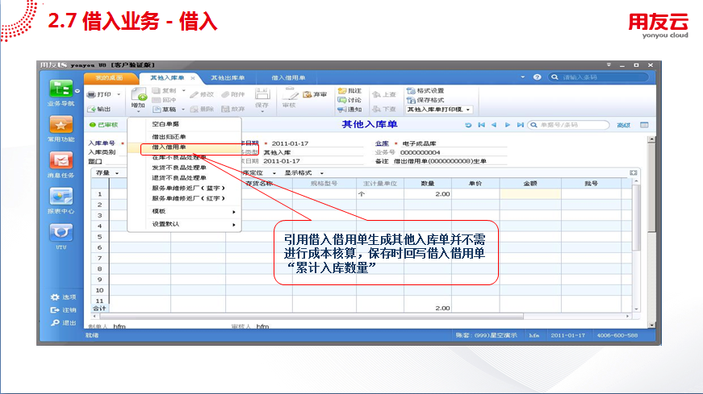Expand the 复制 dropdown arrow
Screen dimensions: 703x394
[x=183, y=90]
